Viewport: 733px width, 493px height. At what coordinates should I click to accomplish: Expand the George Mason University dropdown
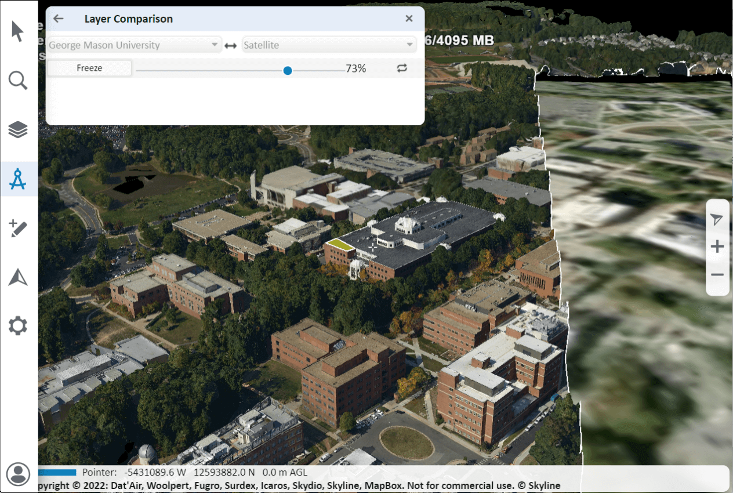(x=133, y=45)
